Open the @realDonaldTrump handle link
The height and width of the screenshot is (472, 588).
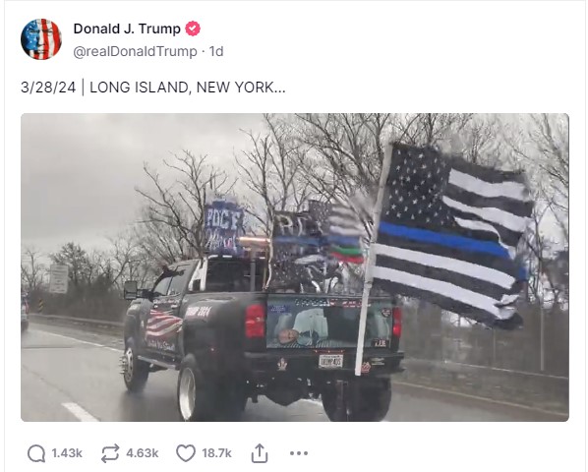point(135,51)
